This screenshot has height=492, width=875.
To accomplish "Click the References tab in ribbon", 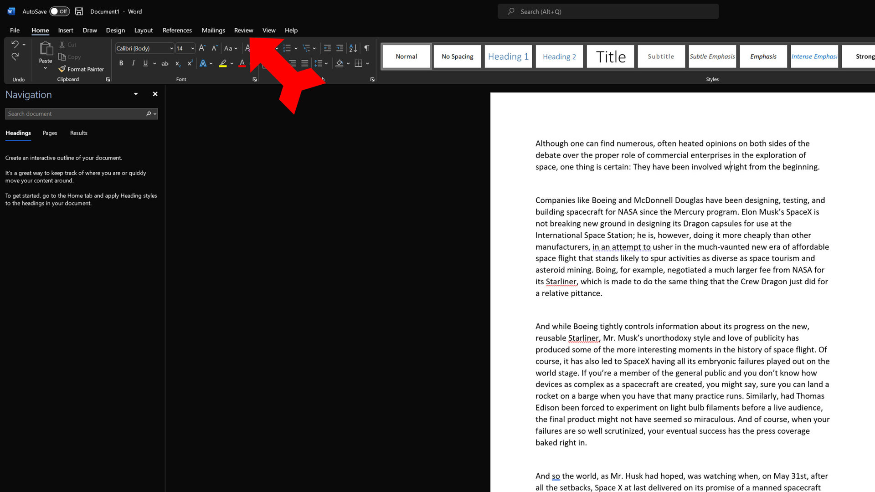I will pyautogui.click(x=177, y=30).
